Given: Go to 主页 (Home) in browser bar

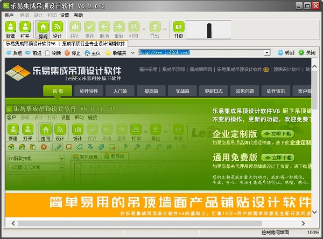Looking at the screenshot, I should click(92, 53).
